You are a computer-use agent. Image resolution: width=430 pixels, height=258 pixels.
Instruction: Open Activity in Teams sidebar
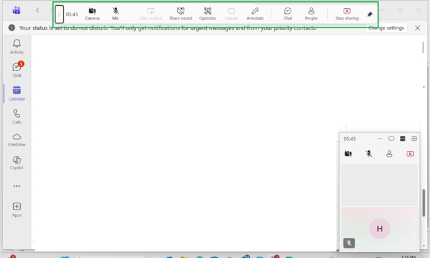coord(17,47)
